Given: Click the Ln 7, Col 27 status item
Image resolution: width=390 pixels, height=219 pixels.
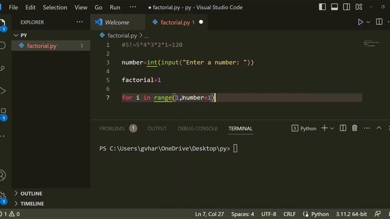Looking at the screenshot, I should 210,214.
